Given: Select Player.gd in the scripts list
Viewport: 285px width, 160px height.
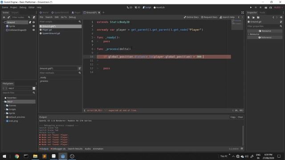Looking at the screenshot, I should (47, 30).
